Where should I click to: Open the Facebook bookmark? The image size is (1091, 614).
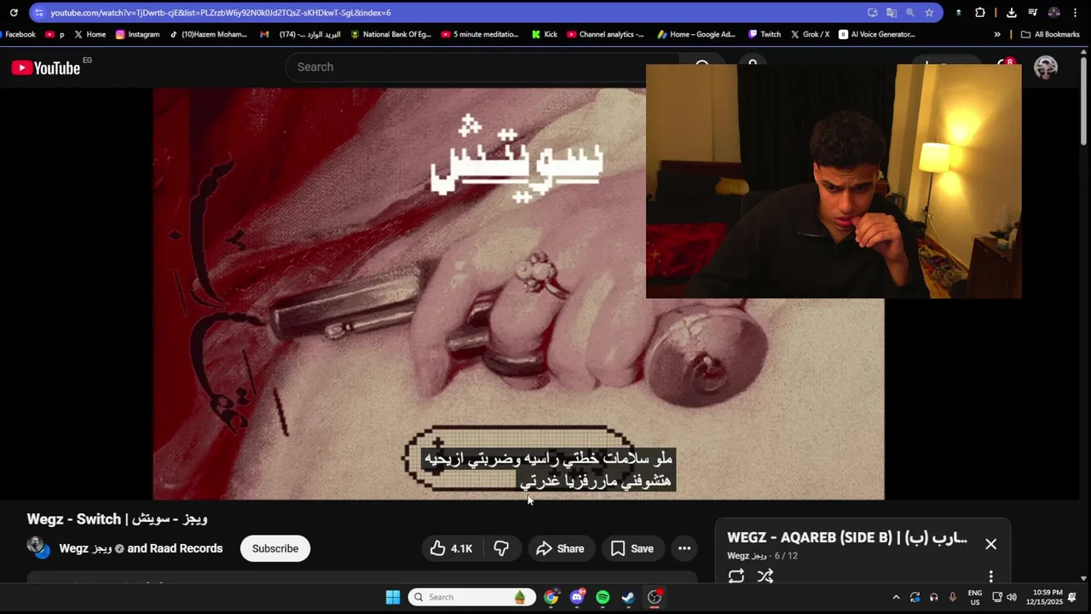[19, 35]
